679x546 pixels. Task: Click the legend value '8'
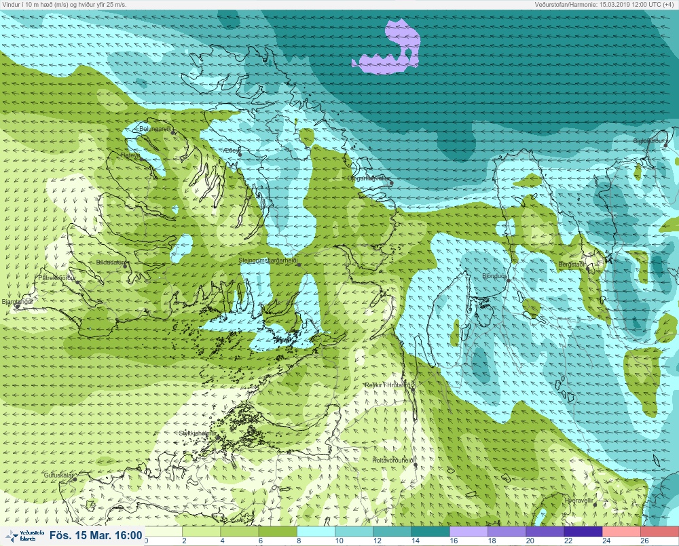click(299, 541)
